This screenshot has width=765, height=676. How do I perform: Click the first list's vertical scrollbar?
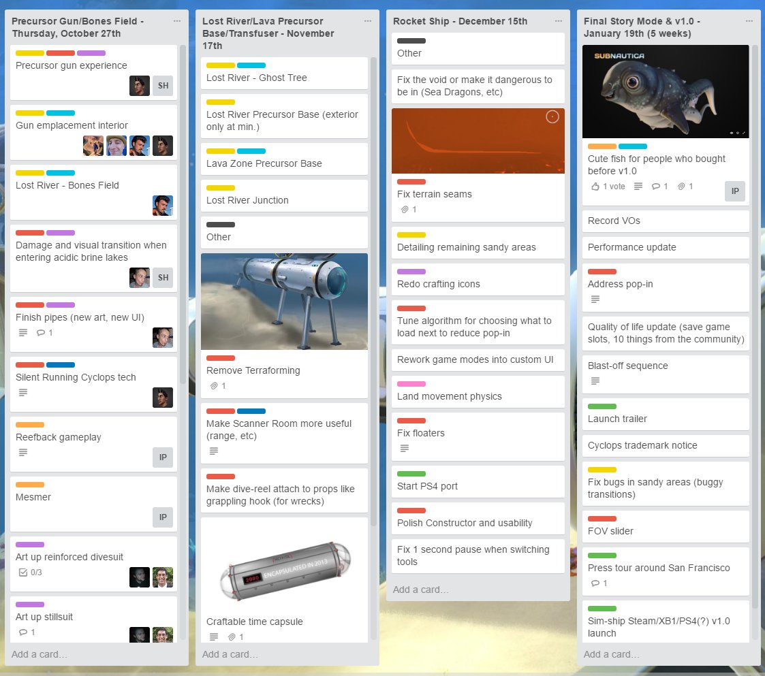click(183, 214)
